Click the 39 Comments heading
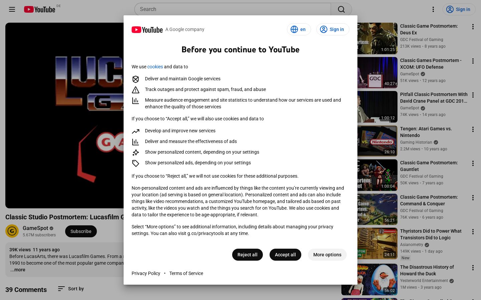The height and width of the screenshot is (300, 481). click(x=26, y=290)
